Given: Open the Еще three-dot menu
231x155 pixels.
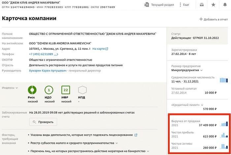Looking at the screenshot, I should (x=184, y=5).
